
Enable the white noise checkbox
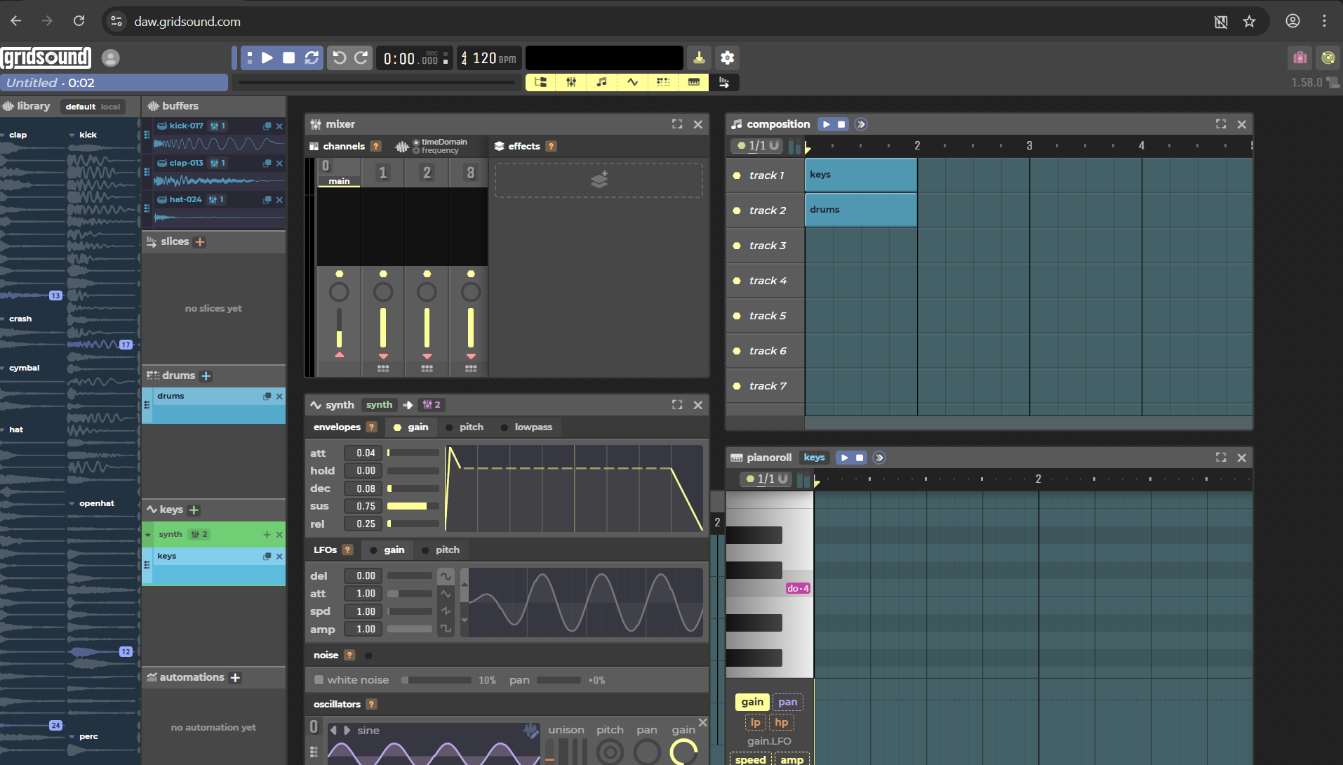319,680
